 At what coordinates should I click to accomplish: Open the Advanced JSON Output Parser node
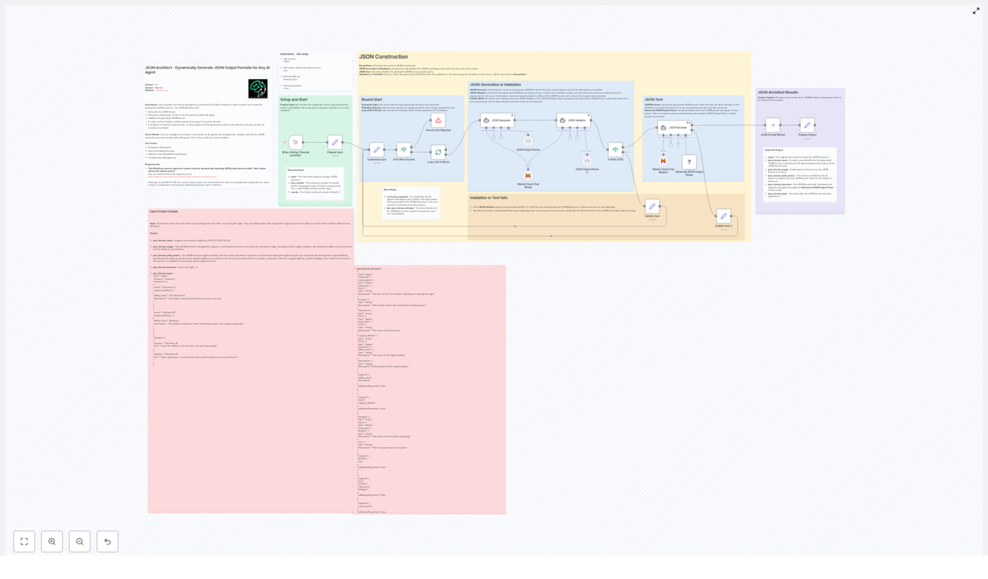click(690, 162)
